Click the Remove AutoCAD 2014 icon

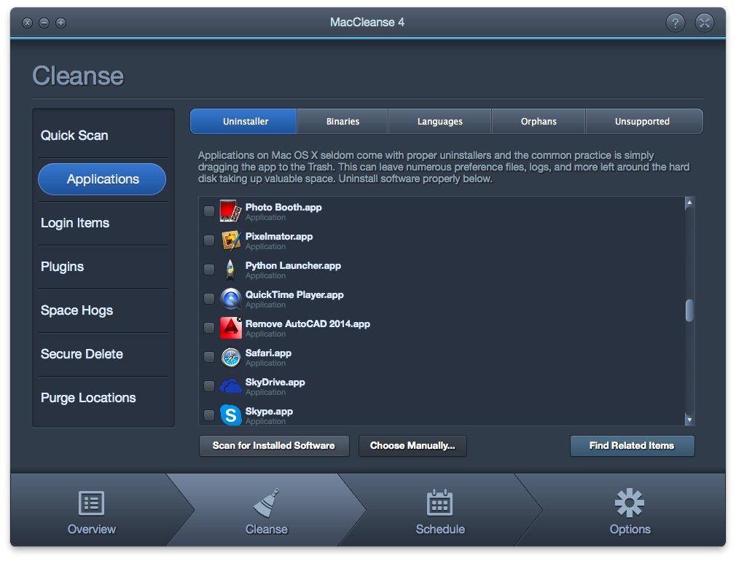231,328
